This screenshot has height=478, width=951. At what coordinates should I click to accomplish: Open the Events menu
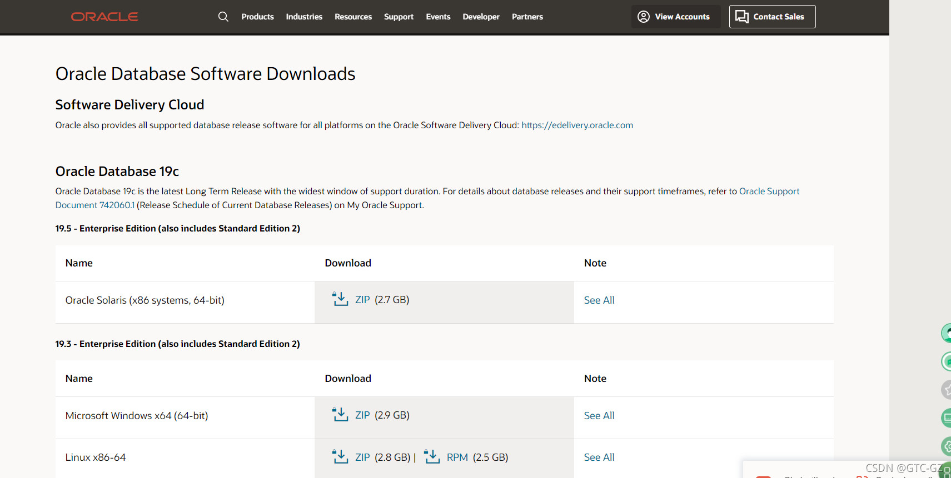point(438,17)
